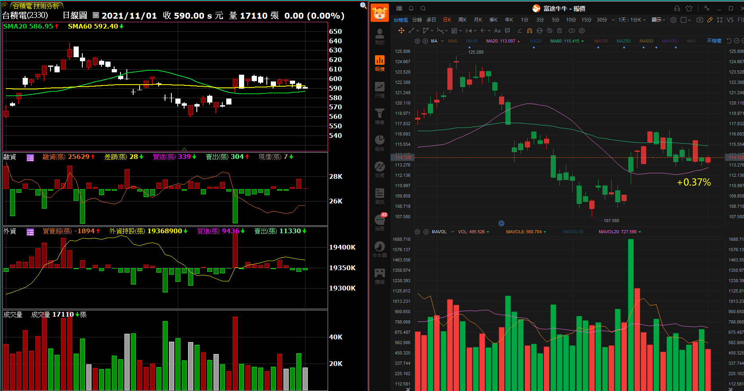Switch to 周K chart tab
744x391 pixels.
tap(462, 20)
